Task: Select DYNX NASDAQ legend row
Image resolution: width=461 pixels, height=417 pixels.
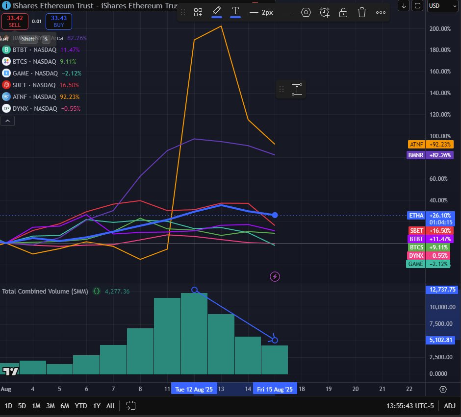Action: coord(42,109)
